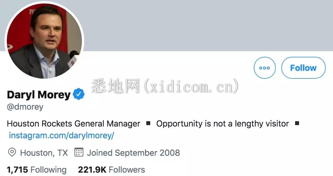Click the Follow button
This screenshot has height=176, width=333.
(303, 68)
